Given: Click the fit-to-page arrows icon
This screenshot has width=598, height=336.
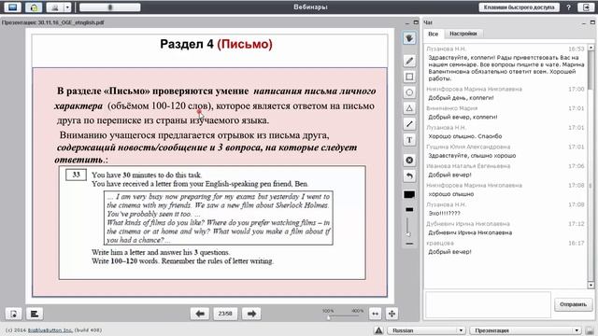Looking at the screenshot, I should pos(392,314).
